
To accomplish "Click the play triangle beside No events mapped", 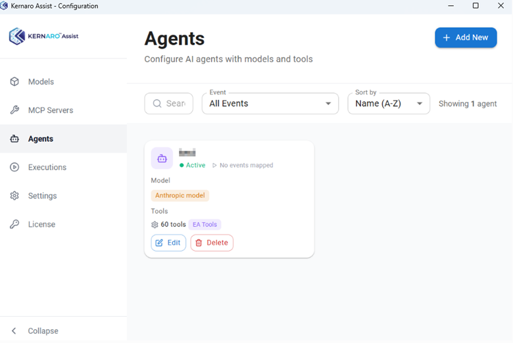I will (x=214, y=166).
